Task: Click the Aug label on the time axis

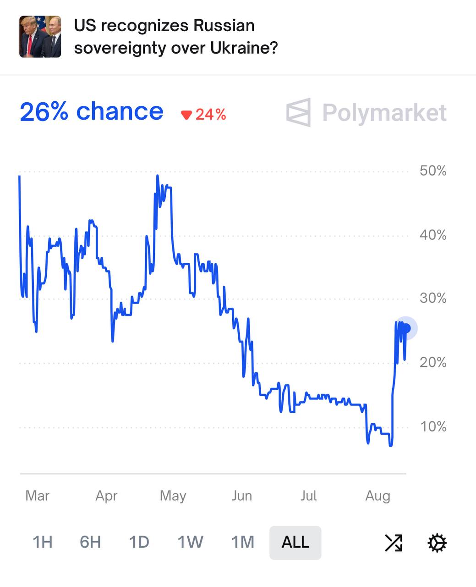Action: (x=378, y=496)
